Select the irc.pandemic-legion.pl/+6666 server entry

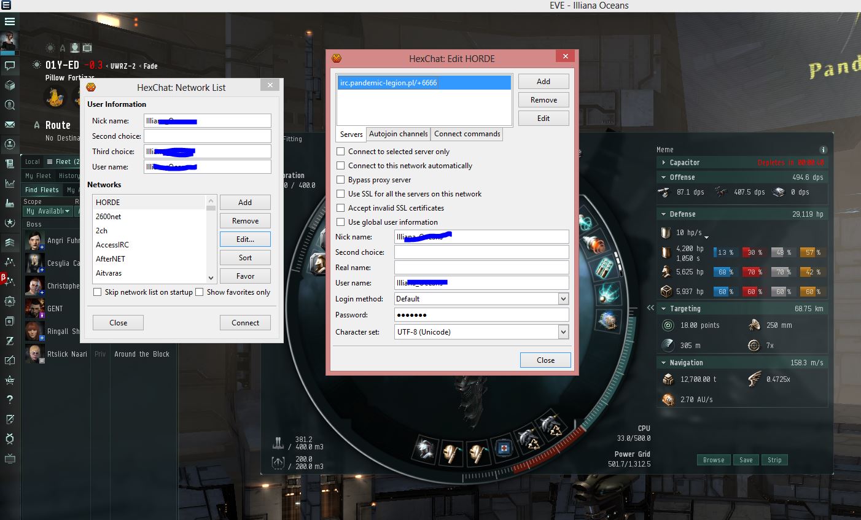click(x=424, y=83)
